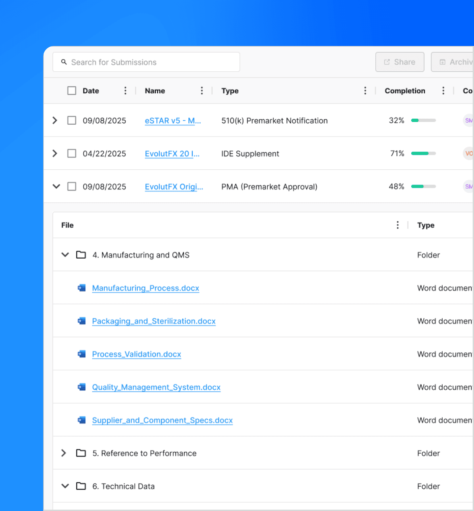Click the File column header
The width and height of the screenshot is (474, 511).
68,225
